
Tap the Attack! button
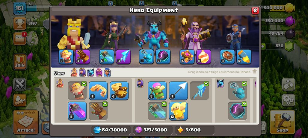26,122
